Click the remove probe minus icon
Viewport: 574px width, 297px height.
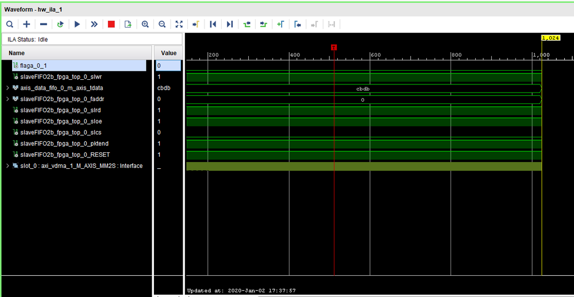pyautogui.click(x=43, y=24)
